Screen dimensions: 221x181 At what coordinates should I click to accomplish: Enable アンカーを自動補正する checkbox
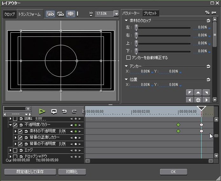[128, 58]
